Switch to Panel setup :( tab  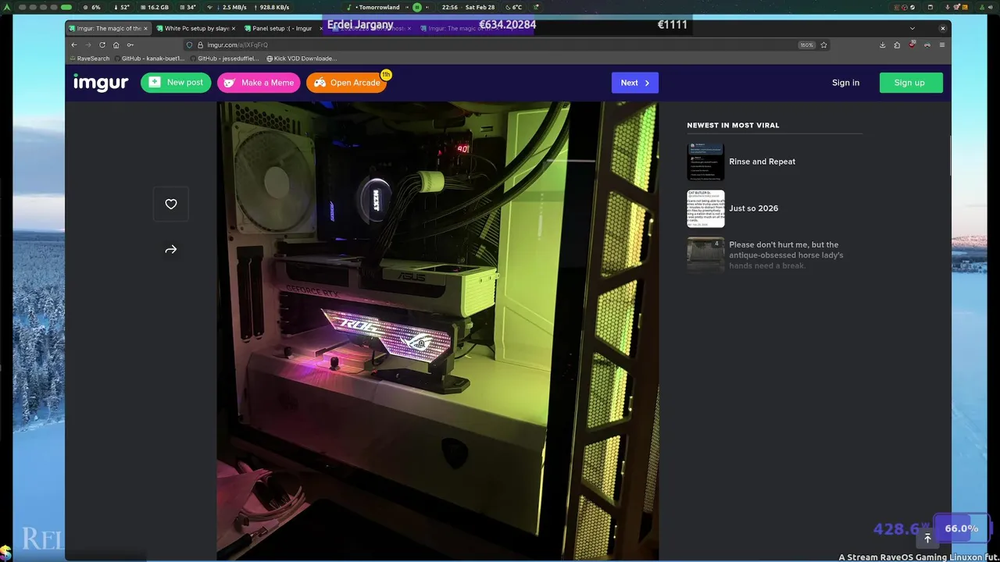[x=284, y=28]
